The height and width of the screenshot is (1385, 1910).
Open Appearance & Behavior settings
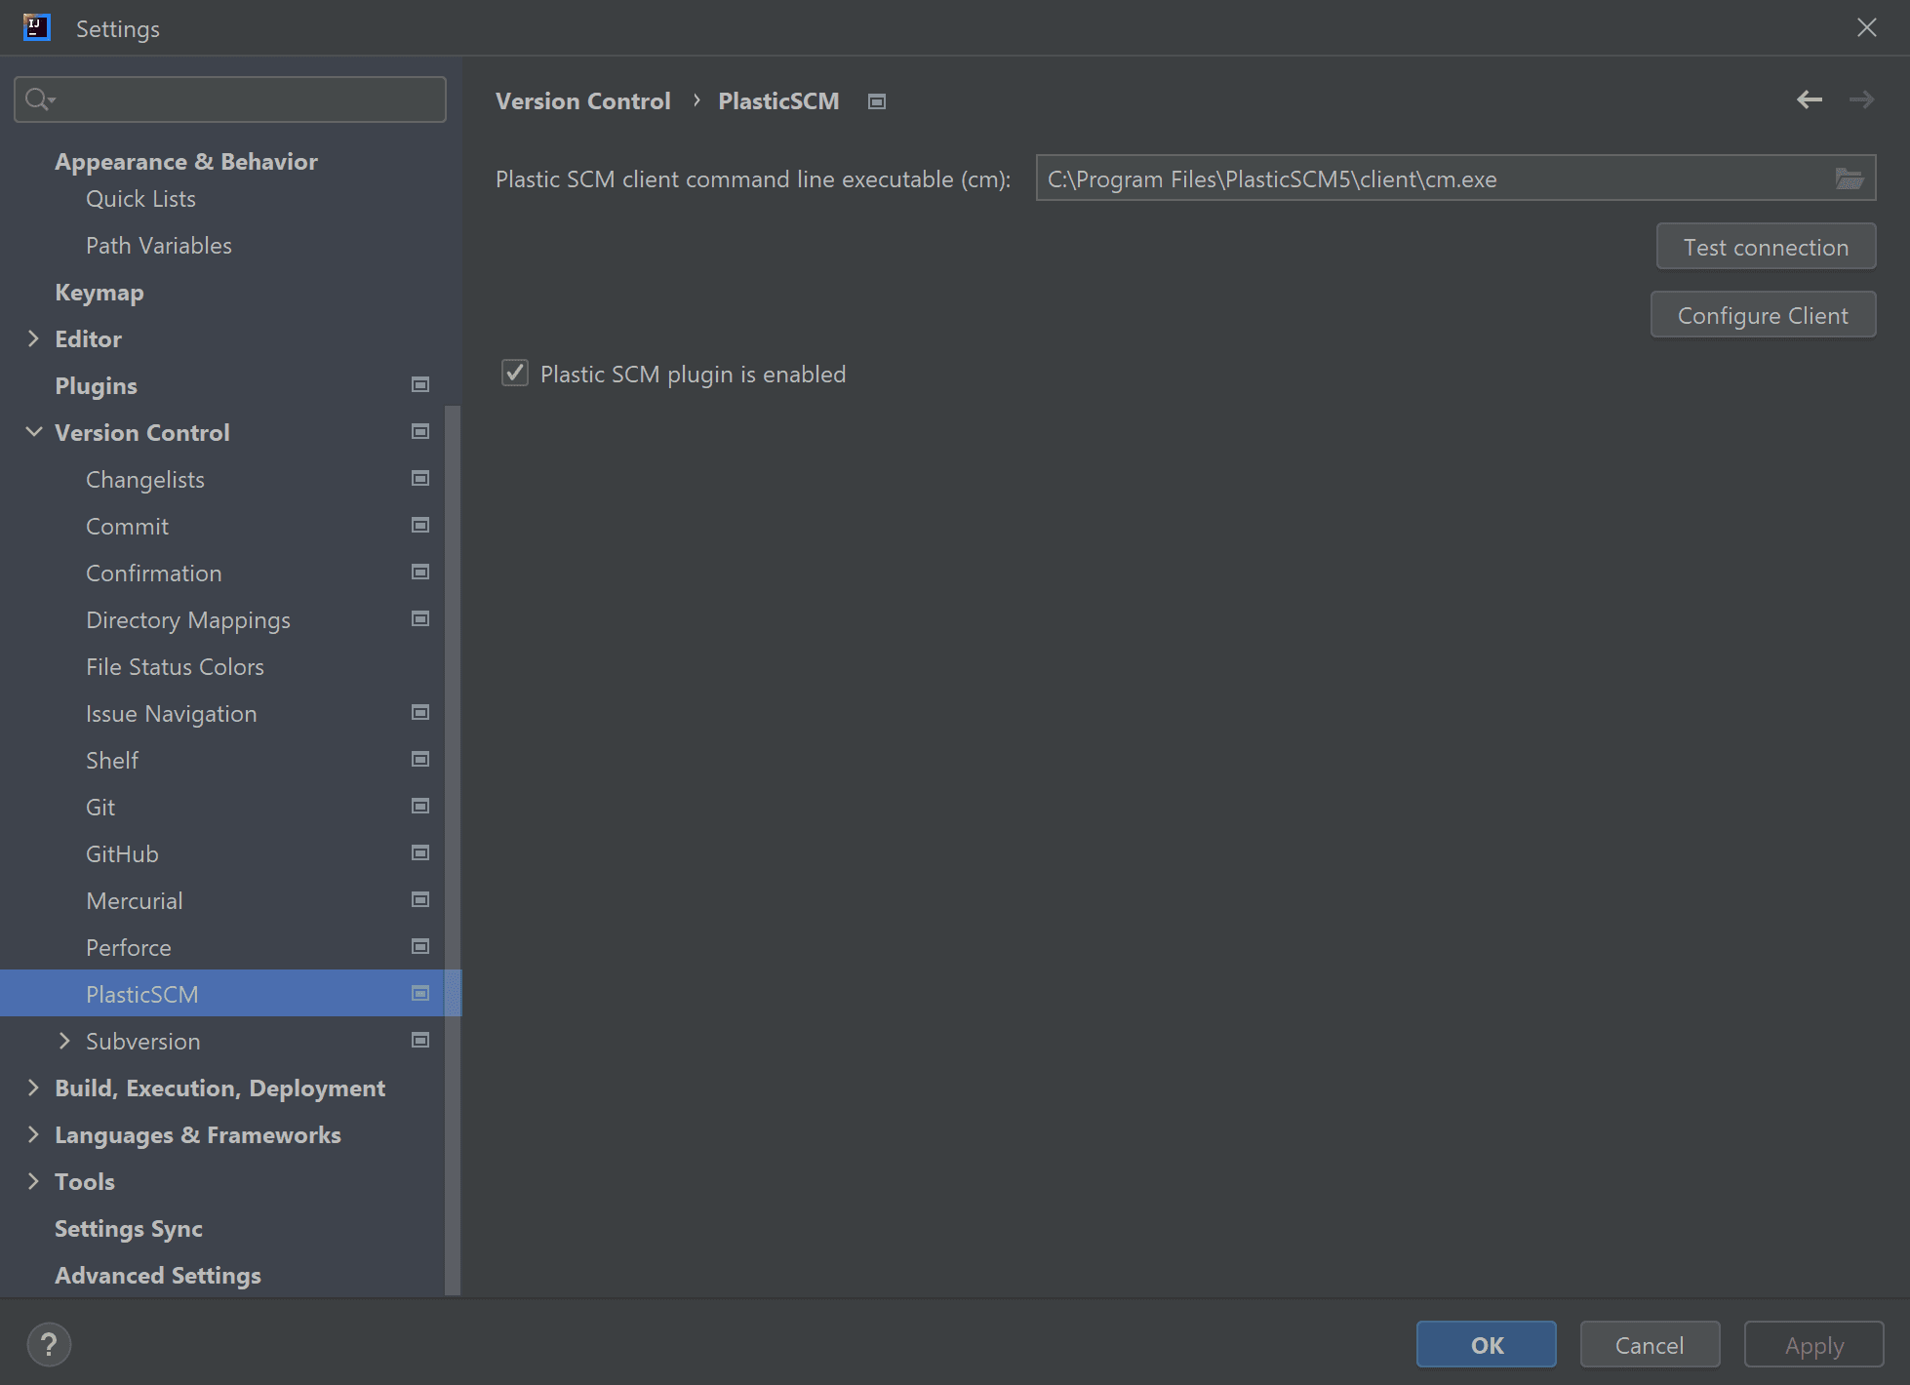point(186,162)
